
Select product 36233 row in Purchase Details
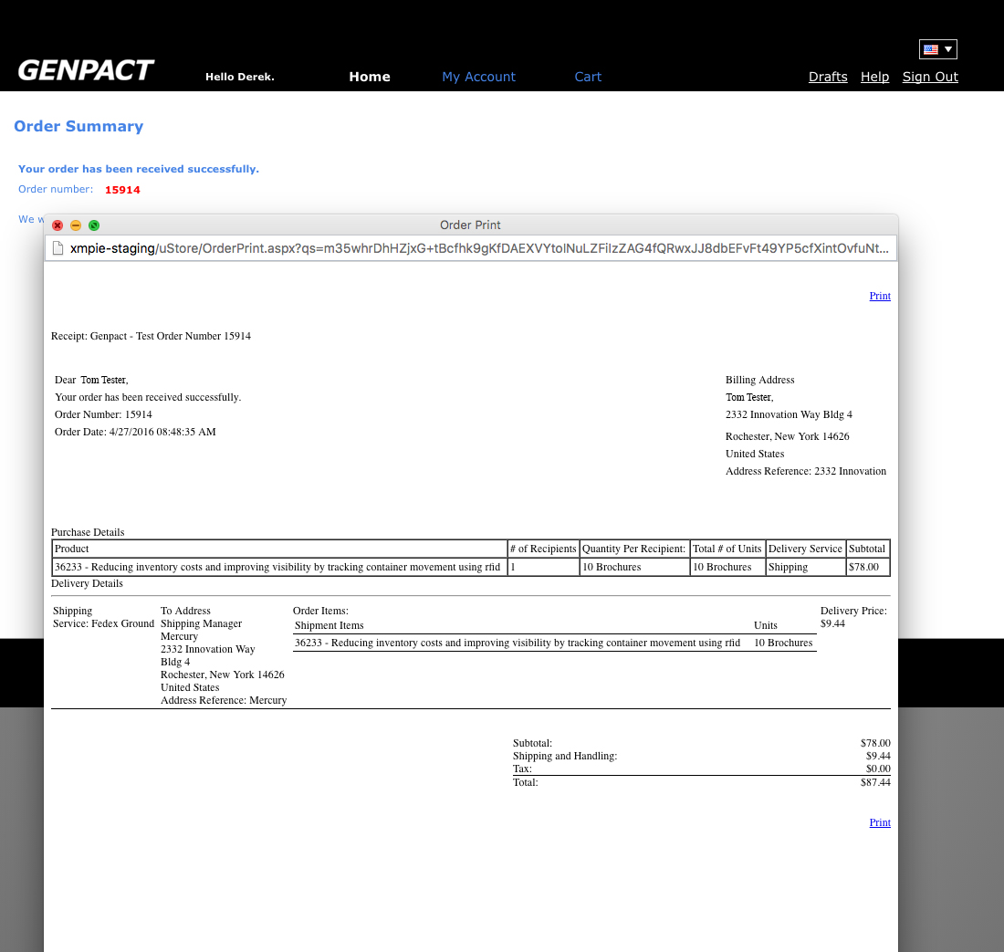pos(277,567)
